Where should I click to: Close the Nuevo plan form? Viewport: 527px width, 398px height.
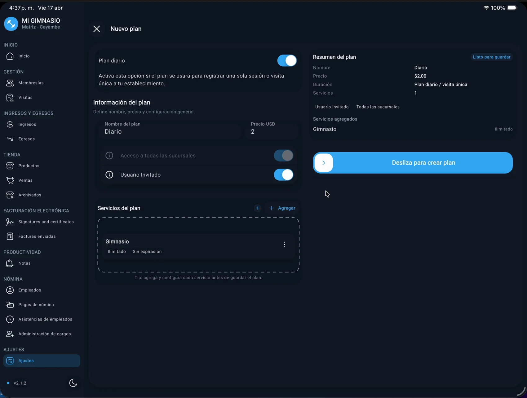pos(97,29)
